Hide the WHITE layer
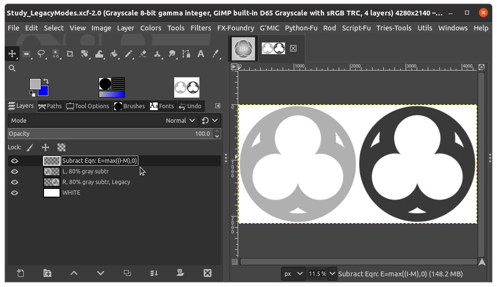Viewport: 497px width, 287px height. point(15,193)
